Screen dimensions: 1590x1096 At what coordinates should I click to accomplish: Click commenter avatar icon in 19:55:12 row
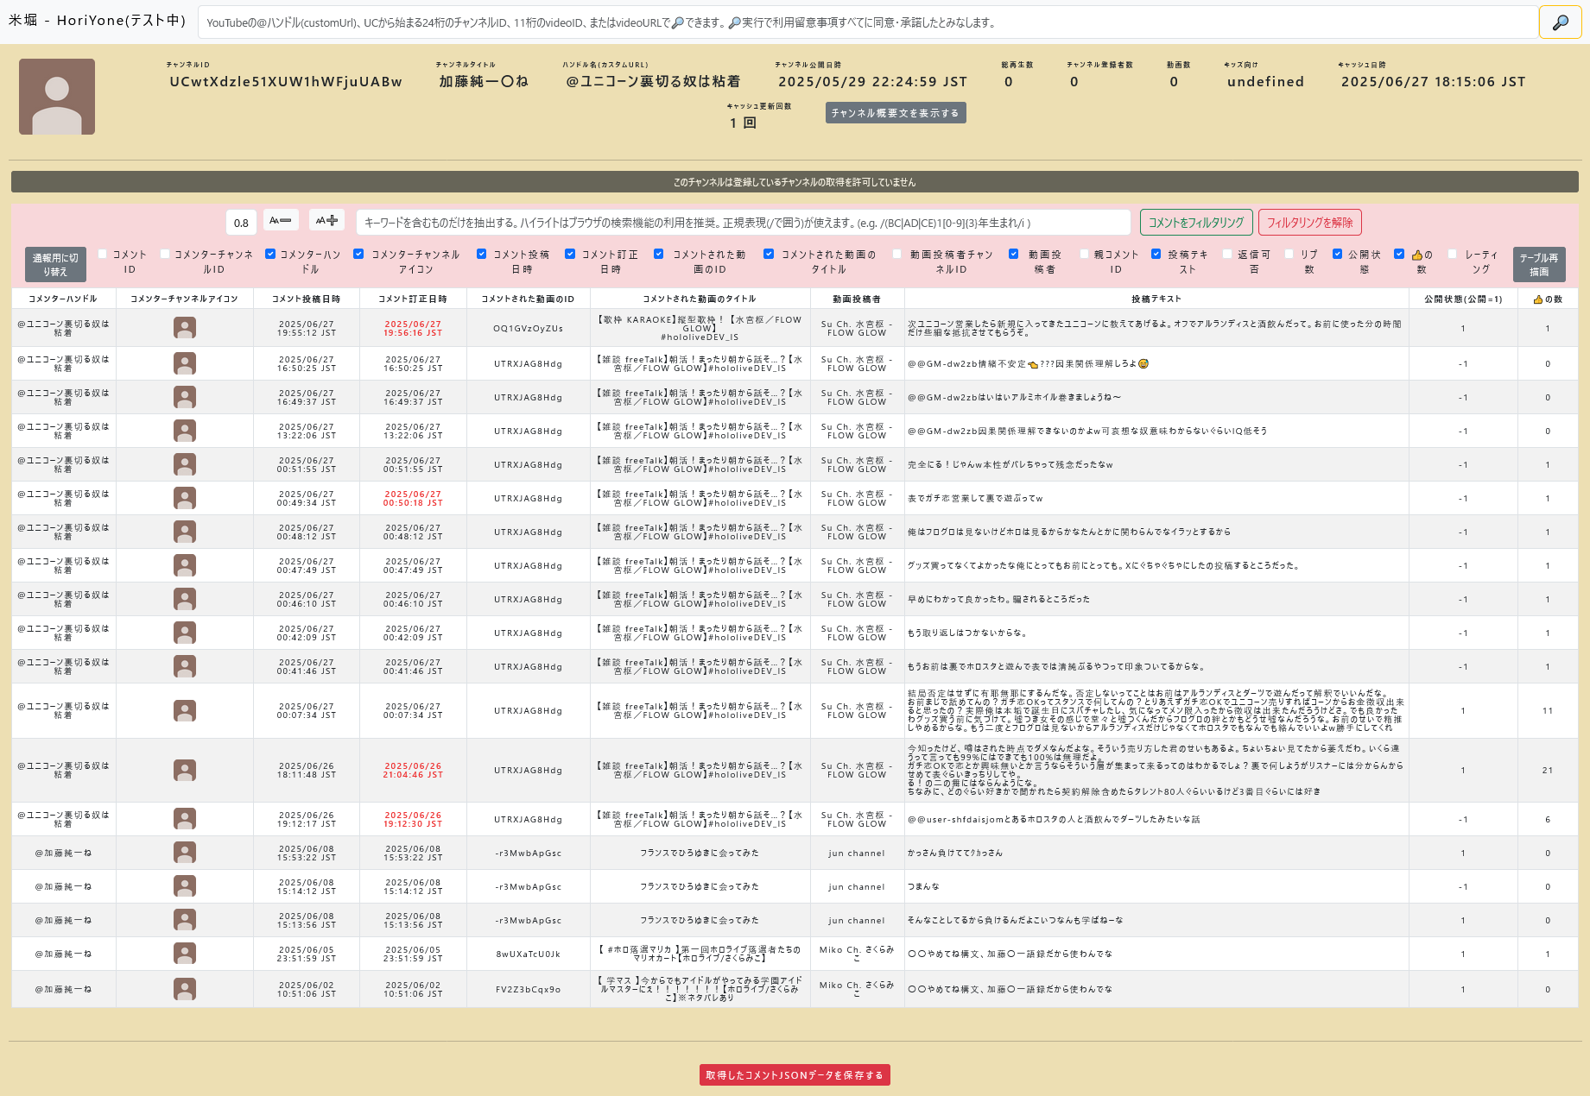tap(185, 328)
